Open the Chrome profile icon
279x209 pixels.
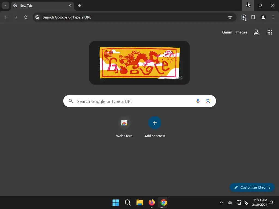263,17
